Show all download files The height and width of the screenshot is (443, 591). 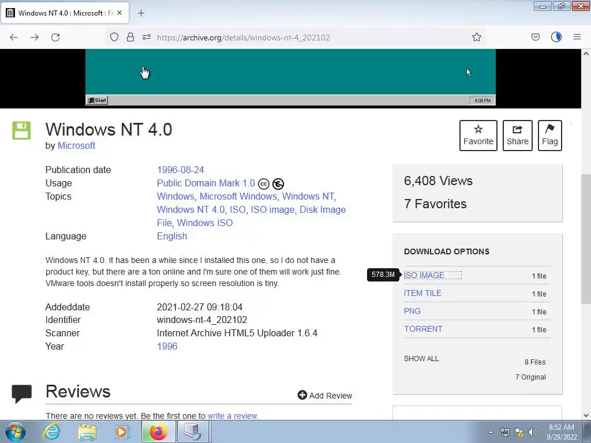pyautogui.click(x=421, y=359)
